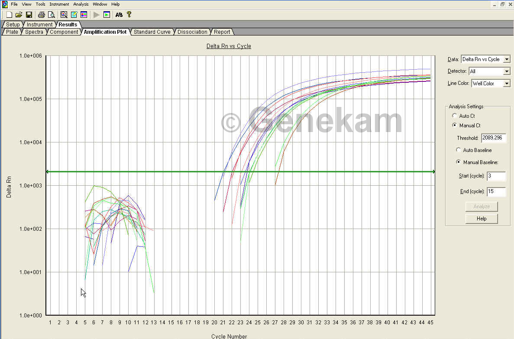Minimize the window
Viewport: 514px width, 339px height.
(x=495, y=5)
